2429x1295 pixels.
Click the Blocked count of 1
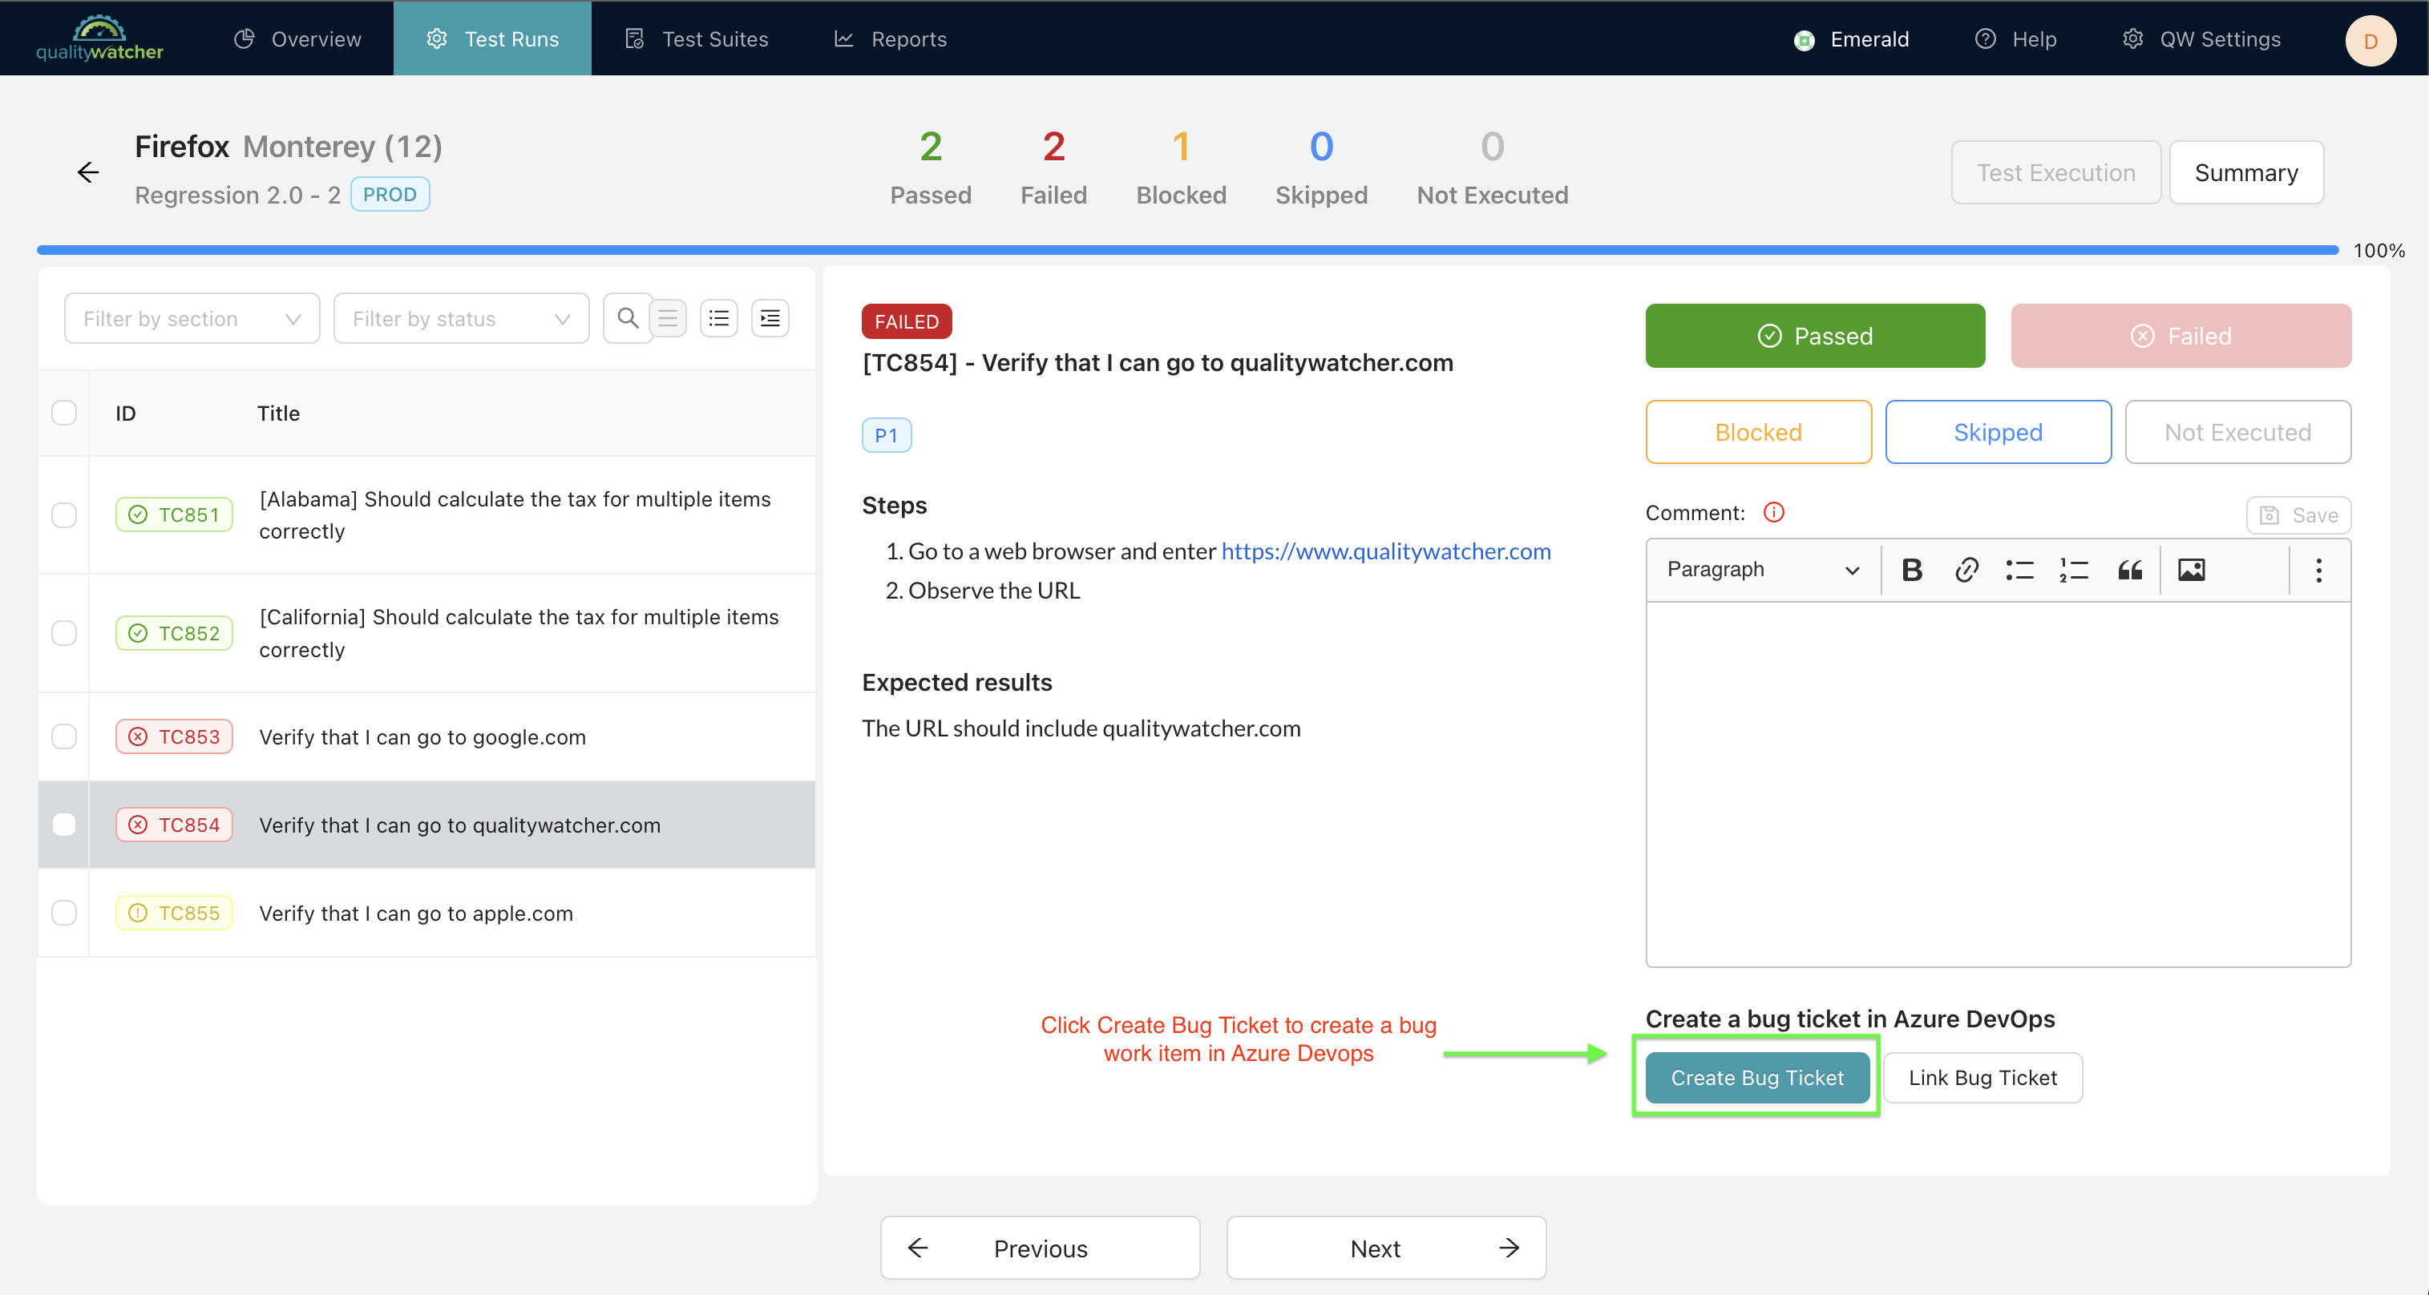(x=1181, y=147)
